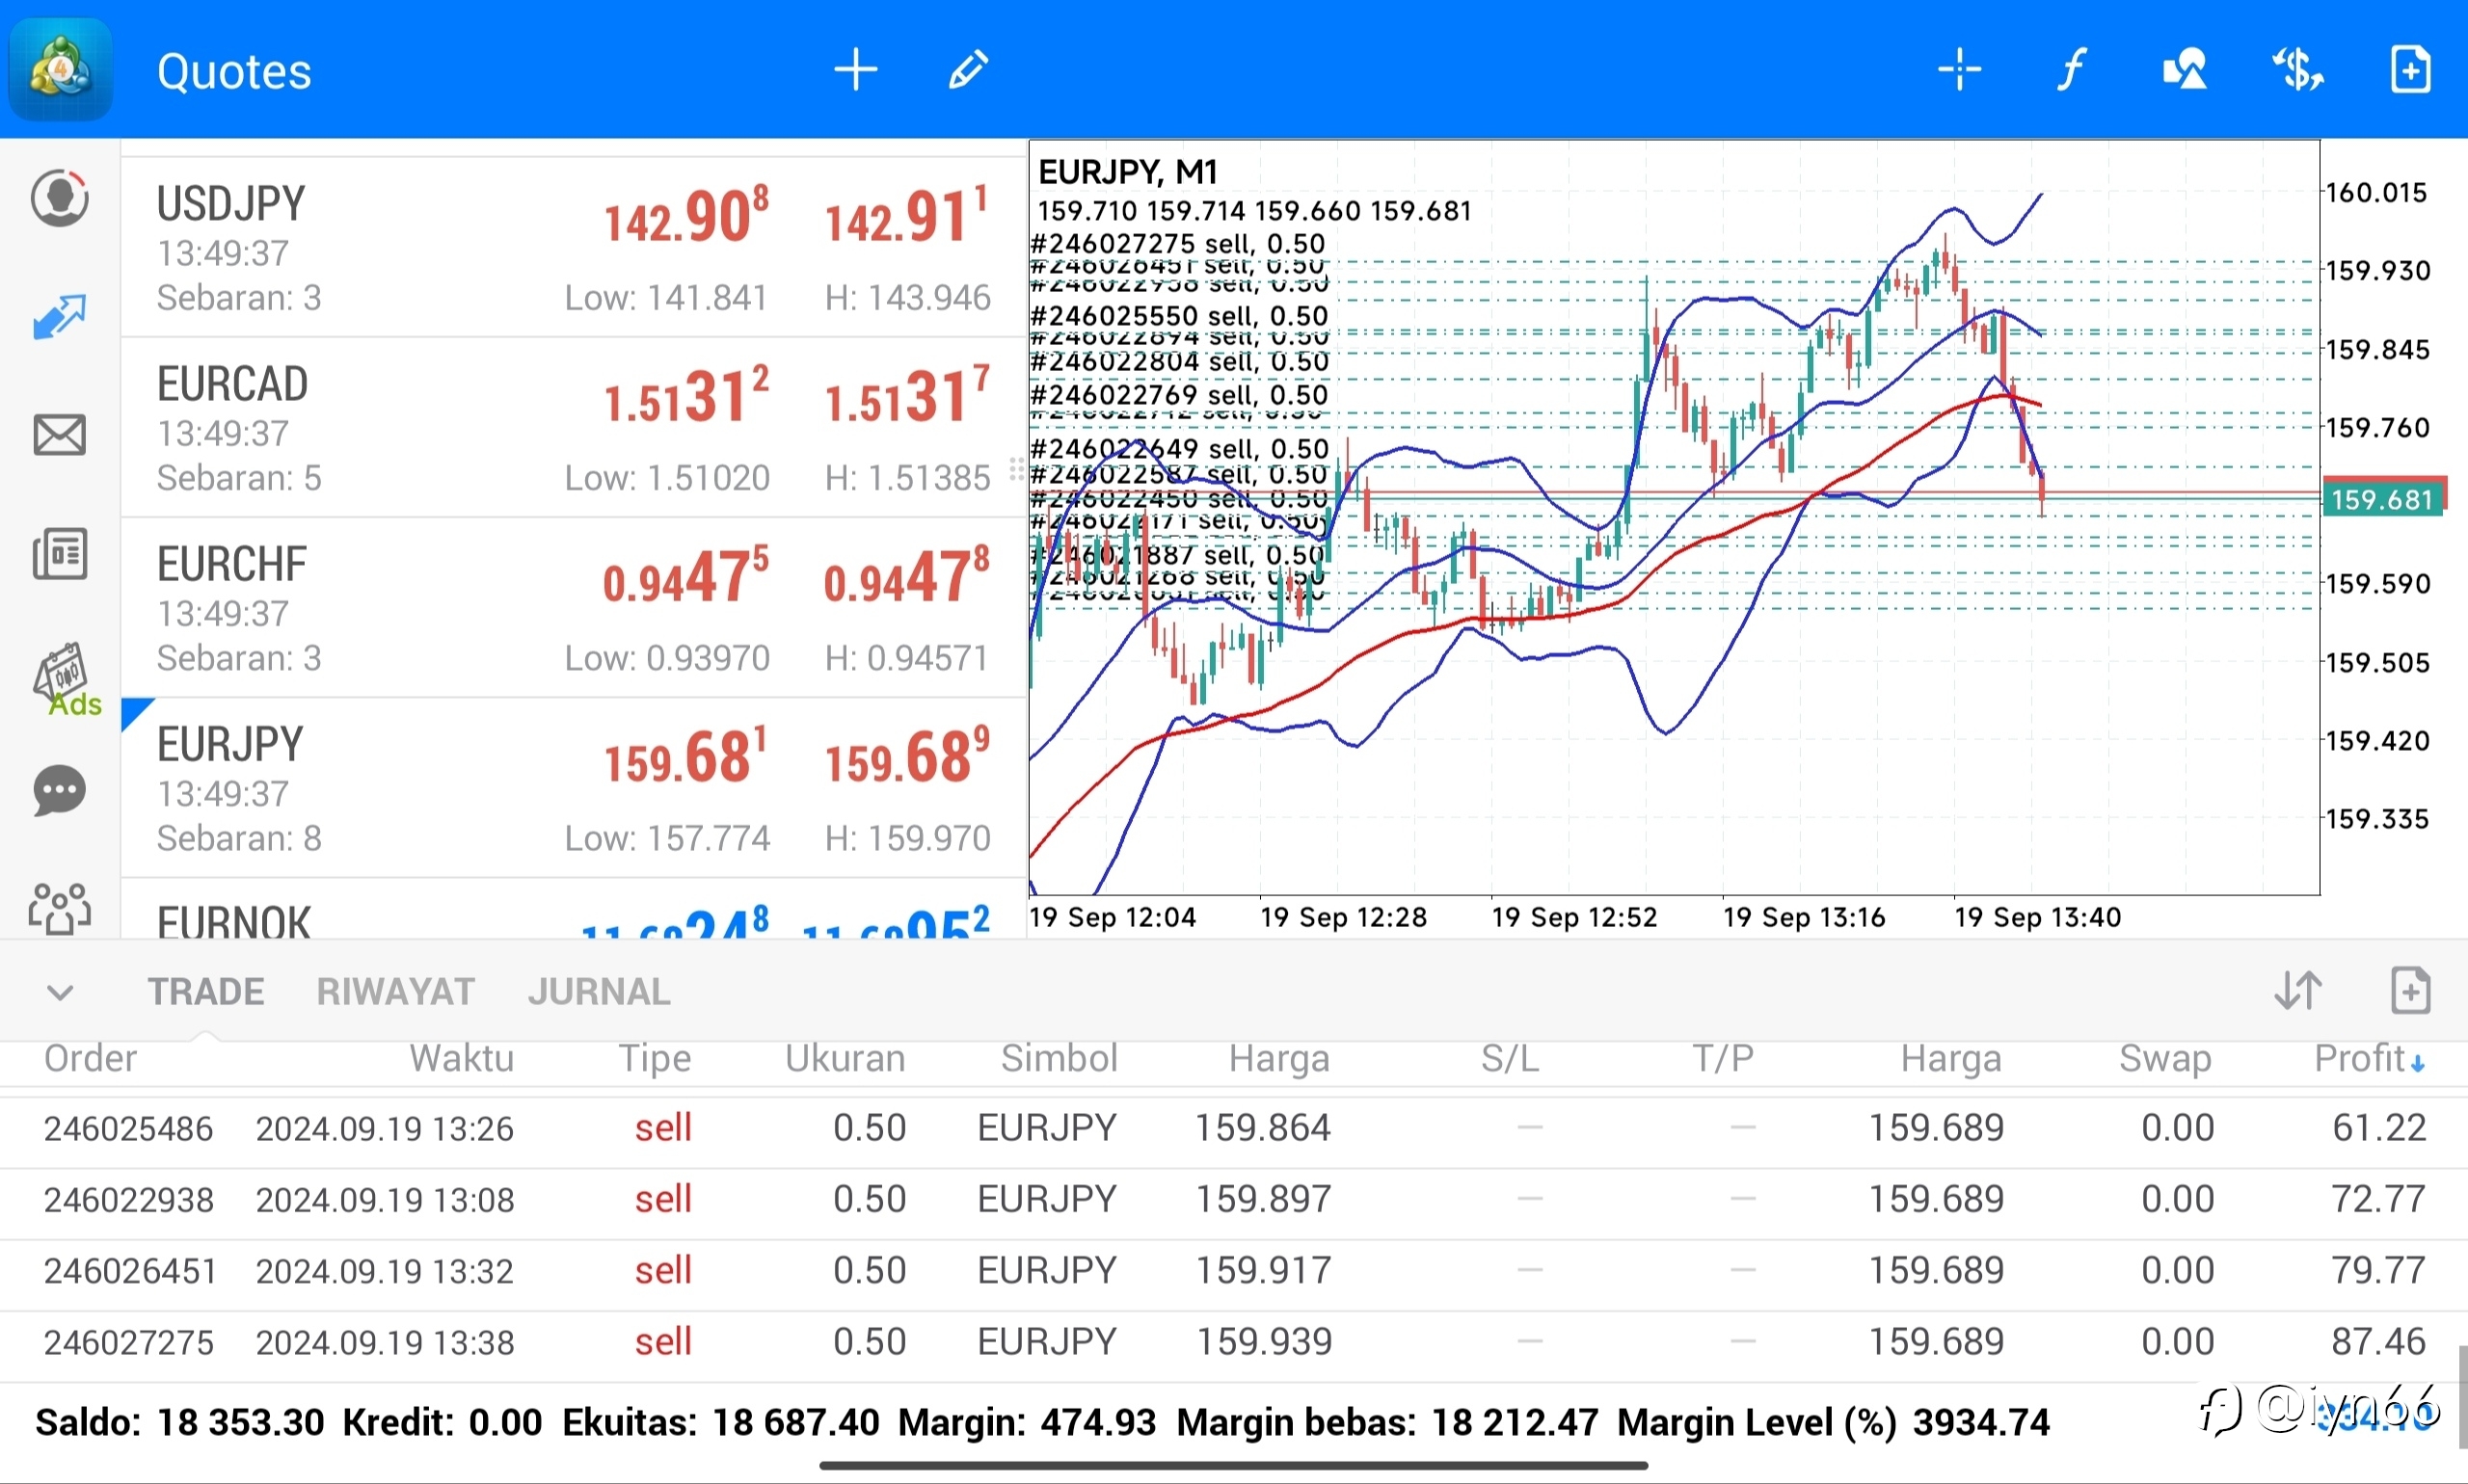The image size is (2468, 1484).
Task: Tap the Ekuitas value 18 687.40
Action: (x=795, y=1422)
